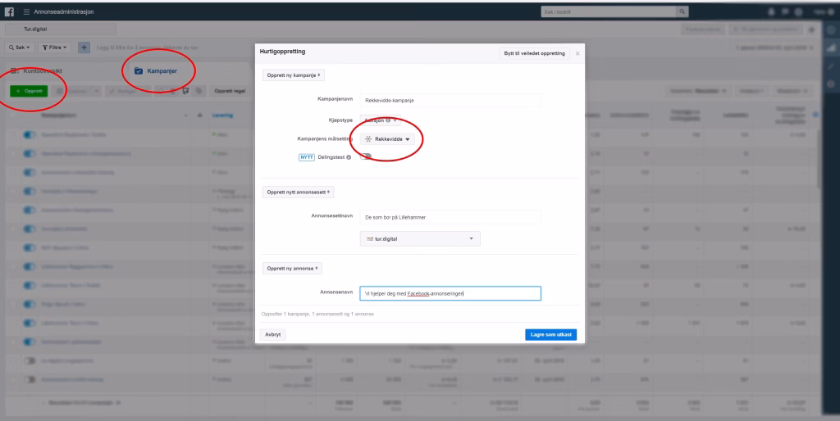The image size is (840, 421).
Task: Open the Opprett nytt annonsesett dropdown
Action: (x=298, y=192)
